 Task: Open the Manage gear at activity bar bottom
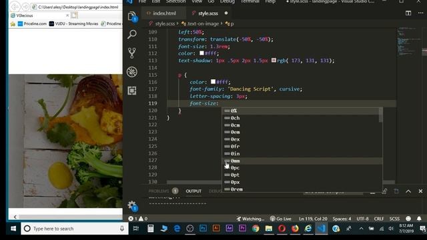(132, 205)
